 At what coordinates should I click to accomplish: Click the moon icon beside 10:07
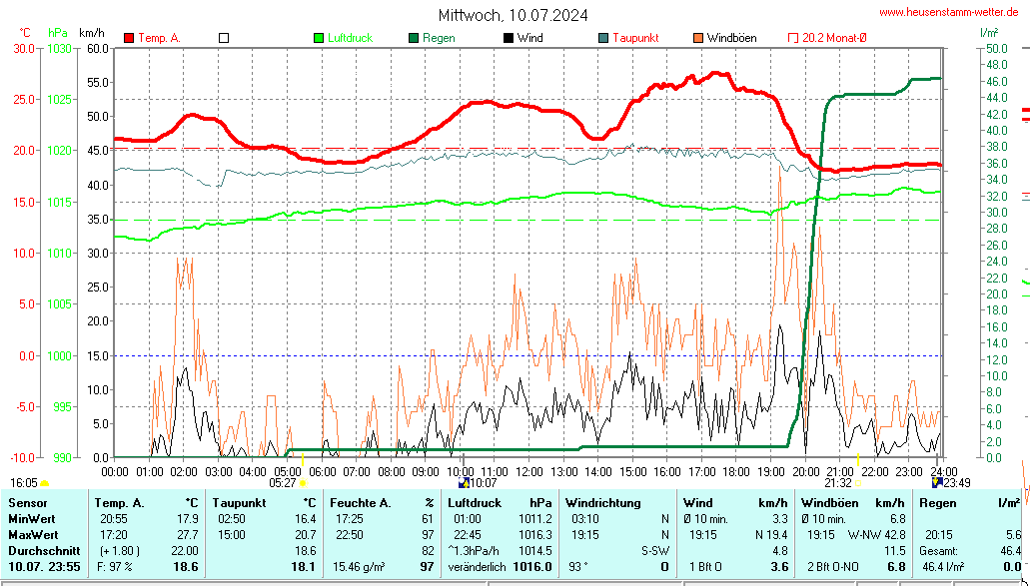tap(464, 483)
